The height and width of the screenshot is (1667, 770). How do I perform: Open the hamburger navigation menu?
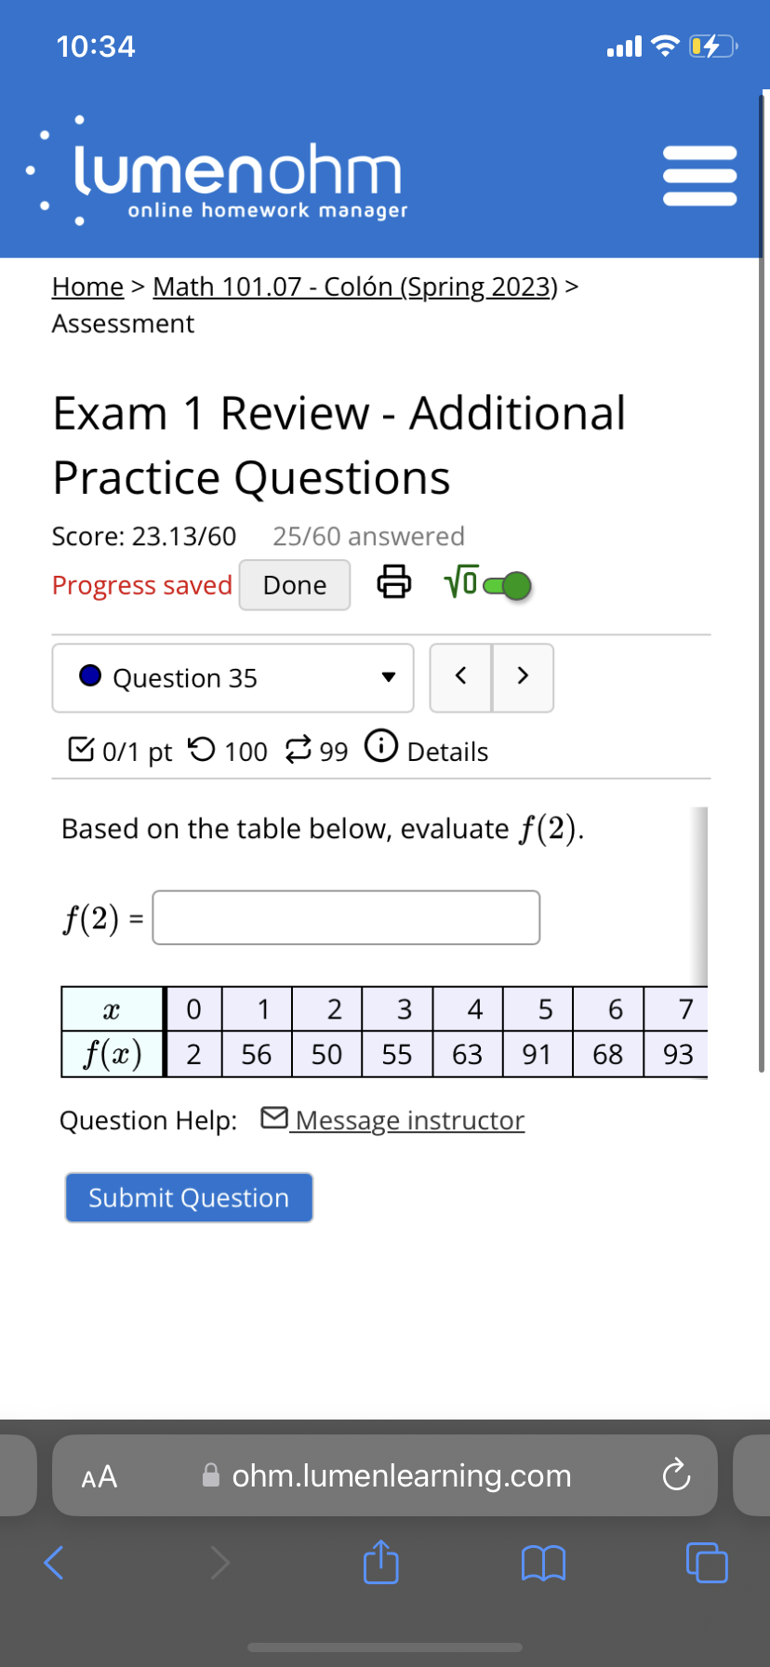699,174
